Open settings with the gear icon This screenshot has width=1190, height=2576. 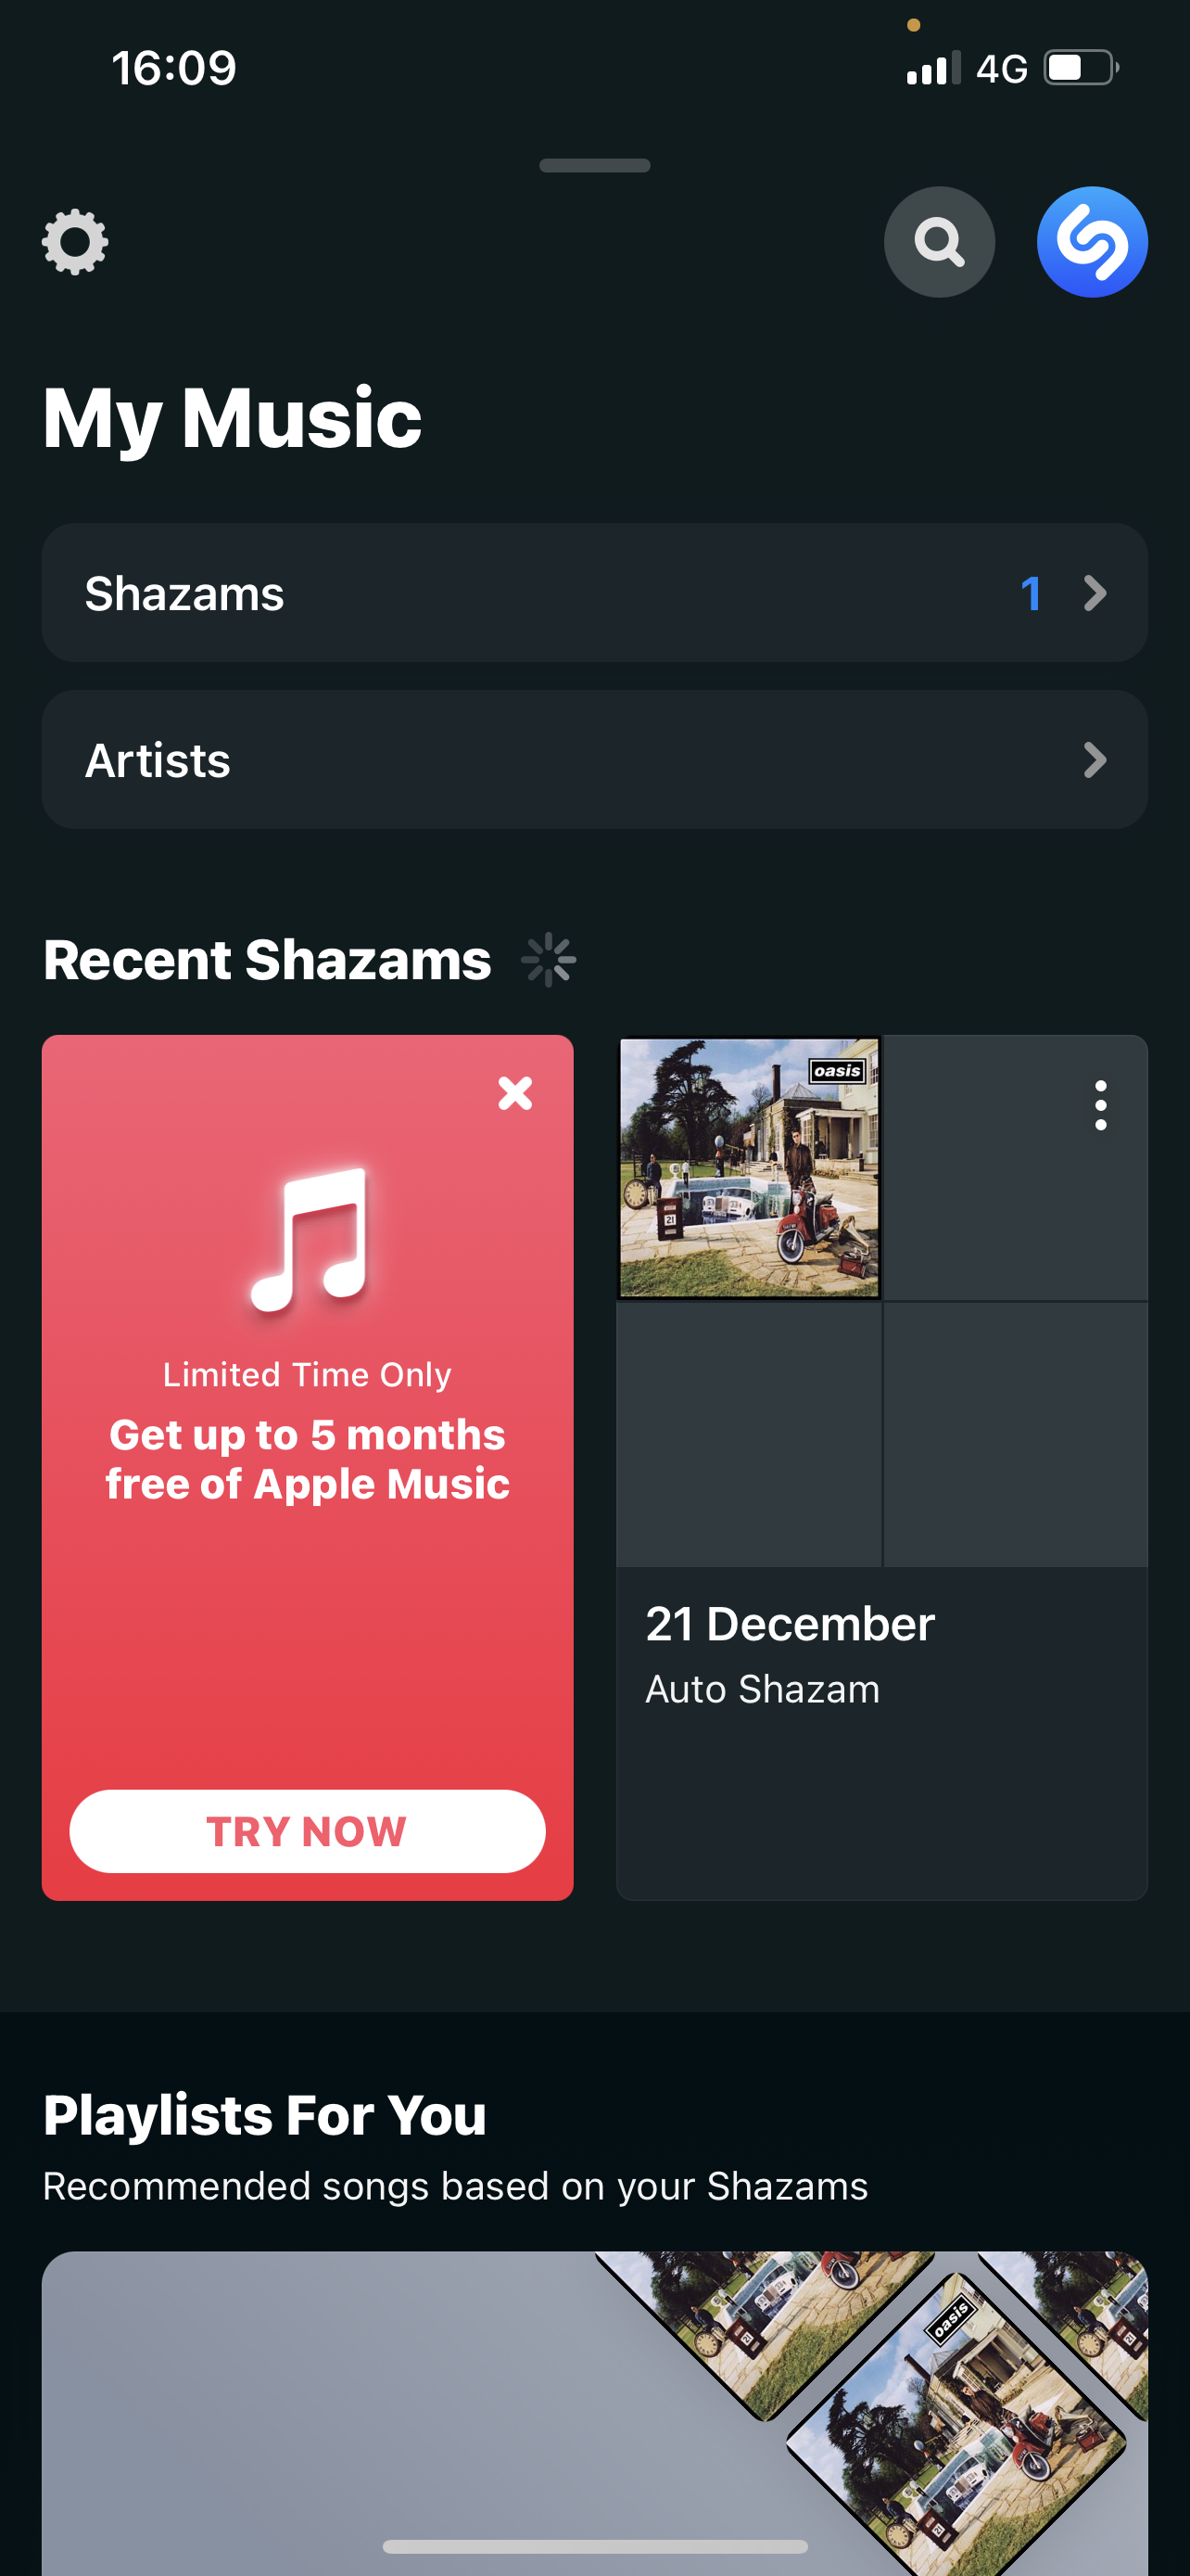coord(75,242)
